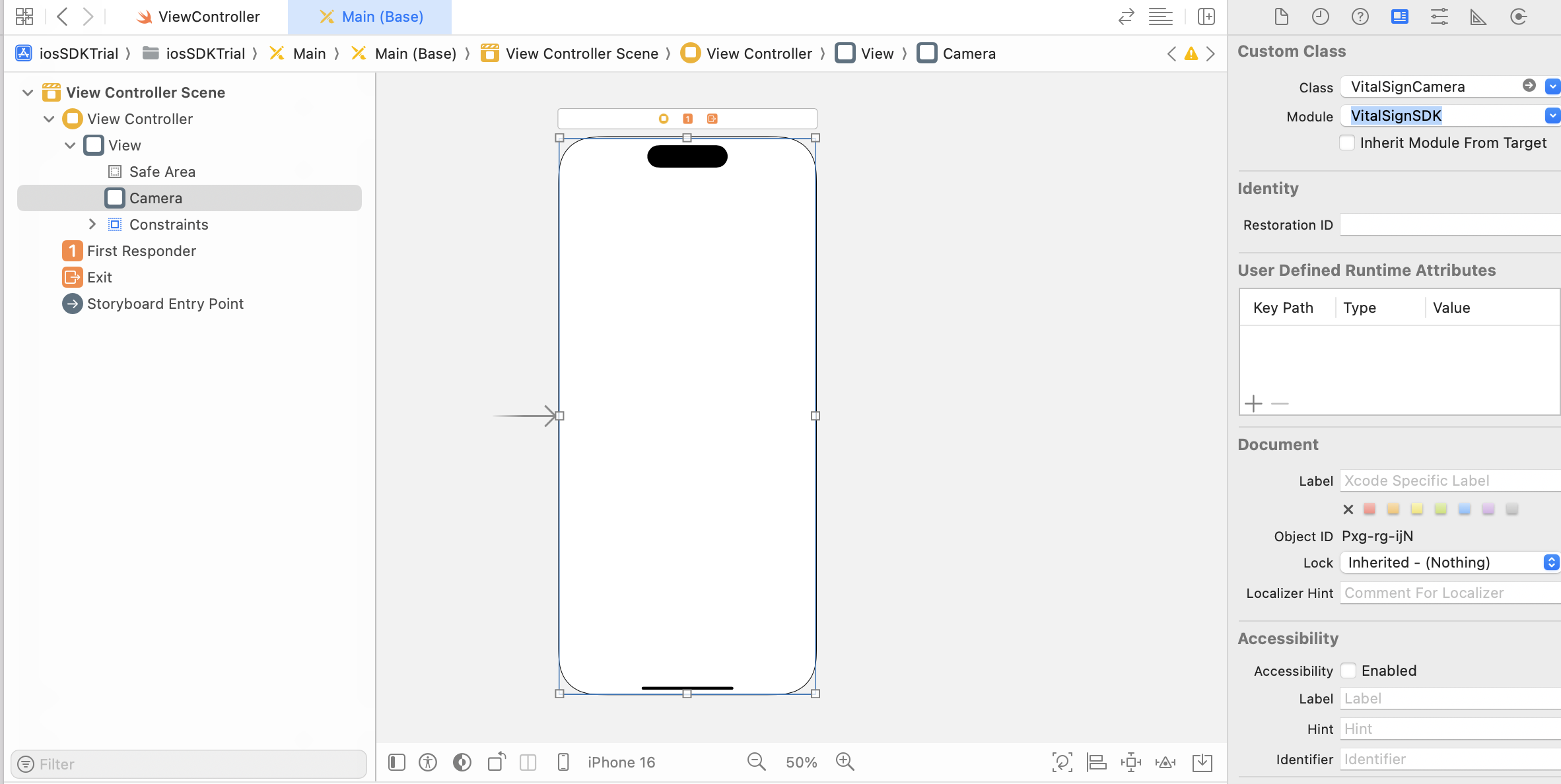Add a User Defined Runtime Attribute
This screenshot has height=784, width=1561.
click(x=1254, y=403)
